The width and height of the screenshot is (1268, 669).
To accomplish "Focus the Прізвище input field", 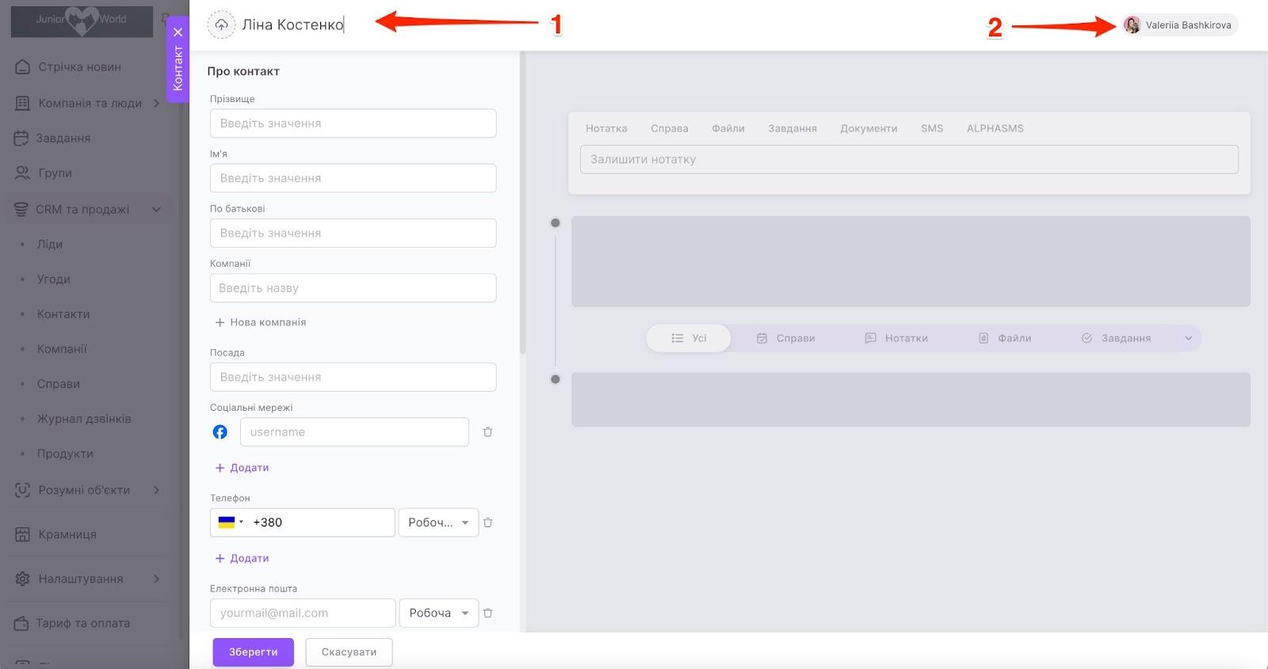I will [353, 124].
